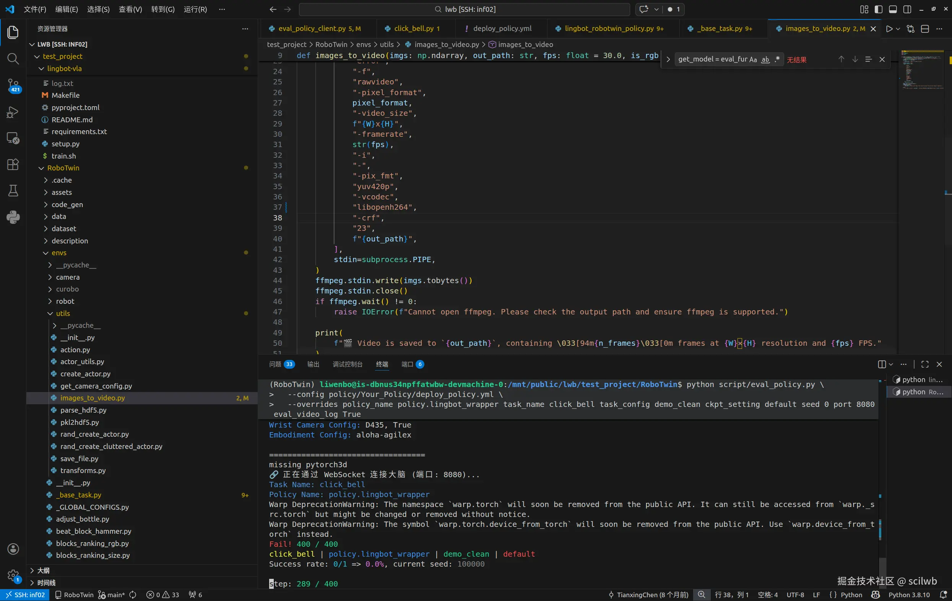
Task: Open Source Control view with 421 badge
Action: point(13,85)
